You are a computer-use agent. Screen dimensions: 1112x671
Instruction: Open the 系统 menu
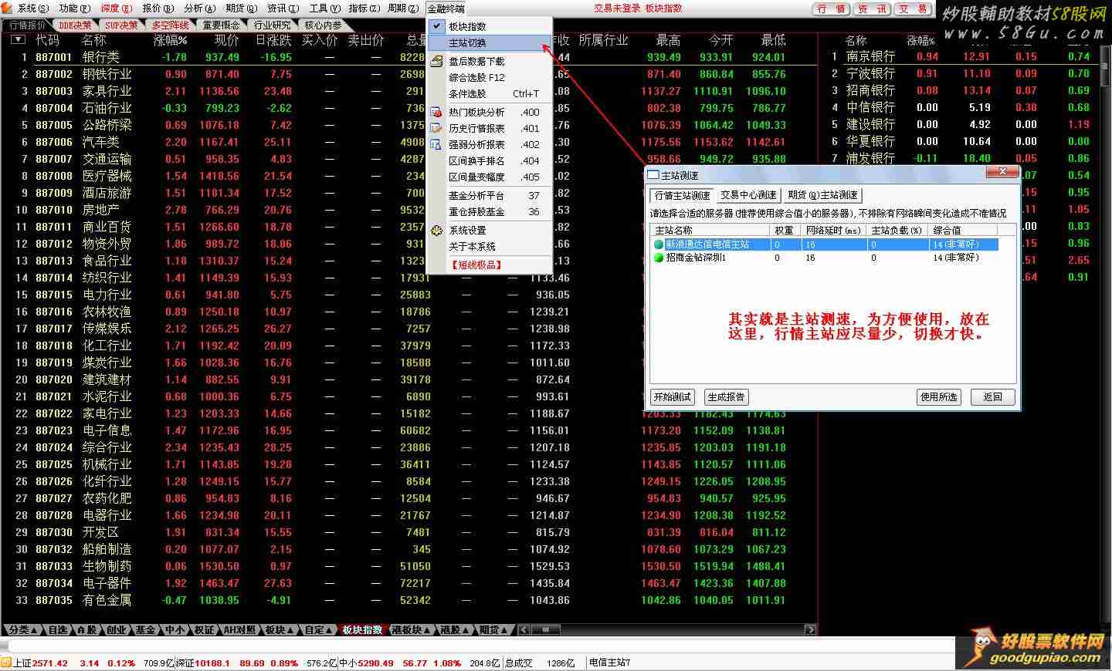[33, 8]
